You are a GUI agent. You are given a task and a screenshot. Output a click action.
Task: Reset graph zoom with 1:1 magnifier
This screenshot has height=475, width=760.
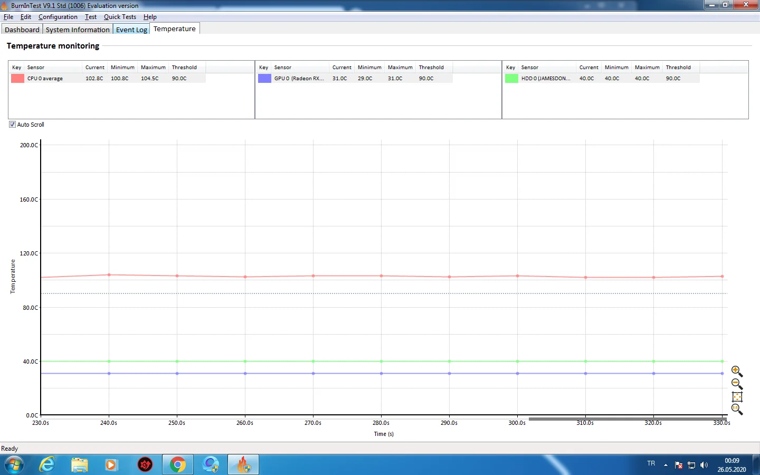coord(736,409)
